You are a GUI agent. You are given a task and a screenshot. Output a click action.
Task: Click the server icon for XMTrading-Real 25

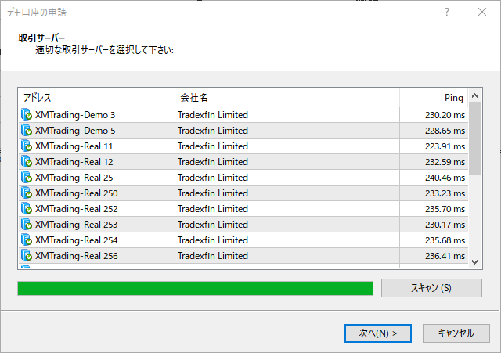tap(27, 178)
